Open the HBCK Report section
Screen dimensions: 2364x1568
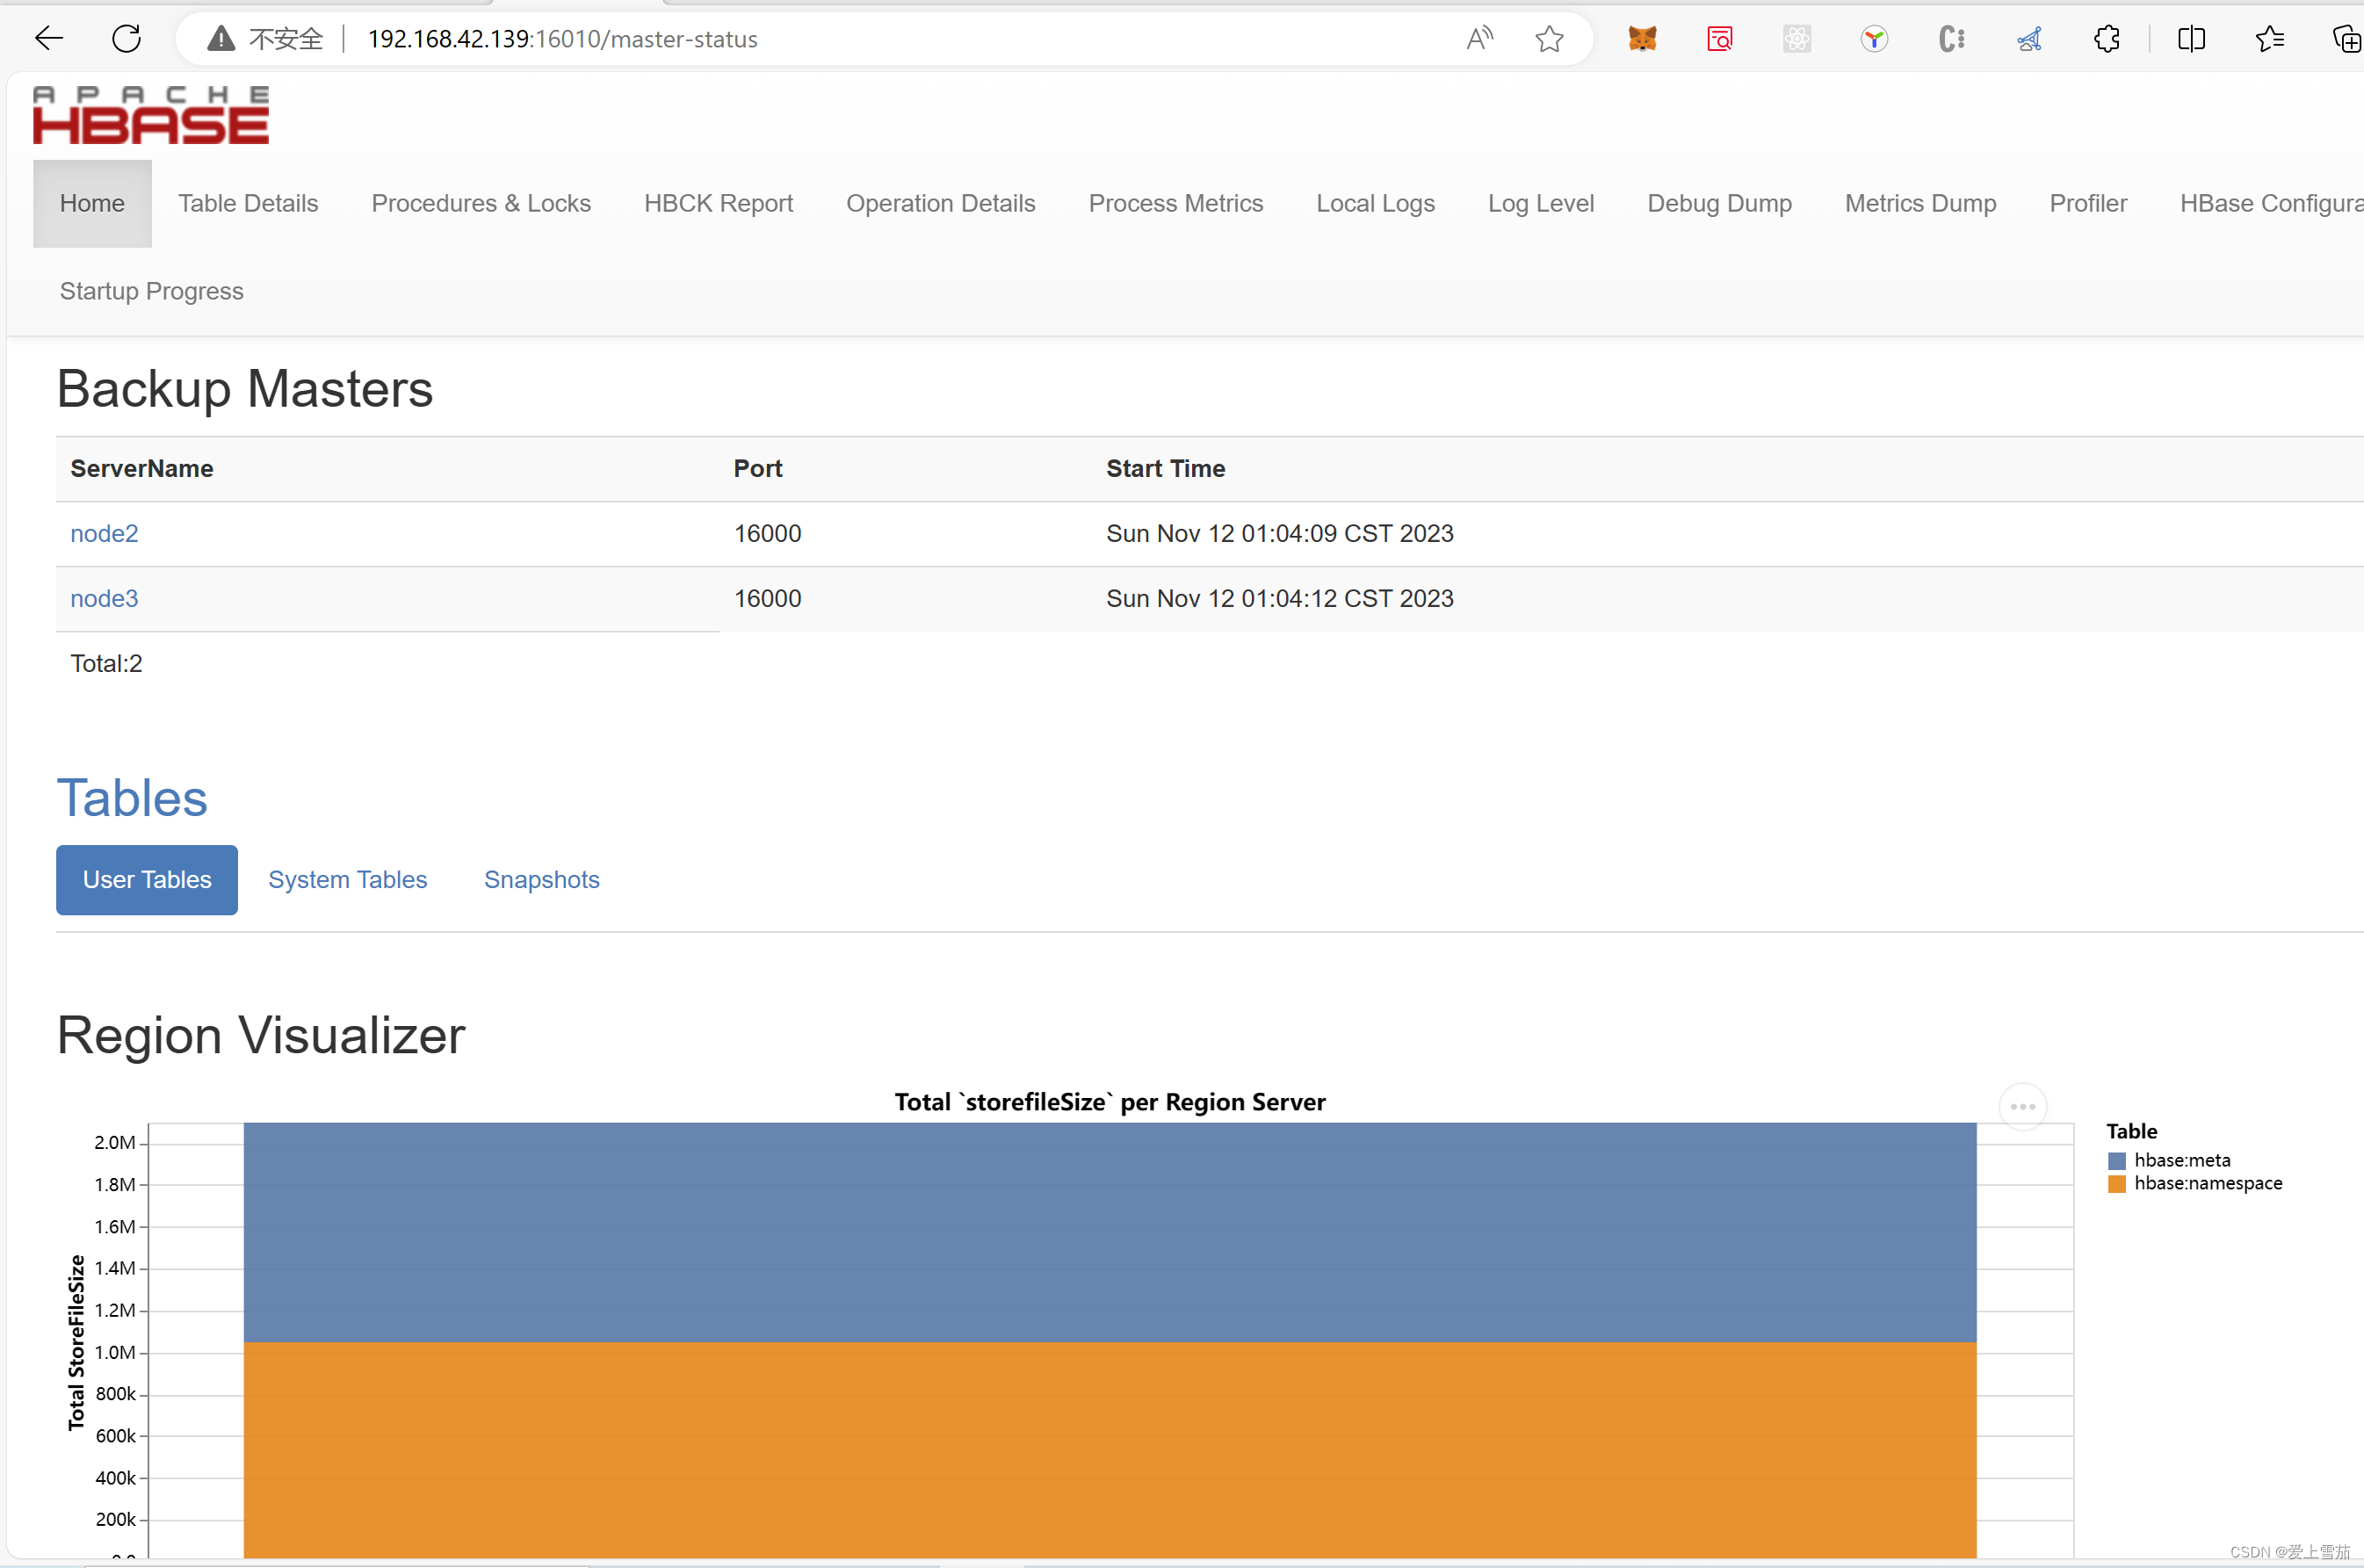click(x=718, y=203)
